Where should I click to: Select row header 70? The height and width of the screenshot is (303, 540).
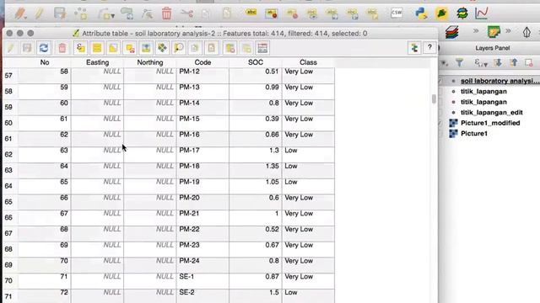click(x=9, y=280)
